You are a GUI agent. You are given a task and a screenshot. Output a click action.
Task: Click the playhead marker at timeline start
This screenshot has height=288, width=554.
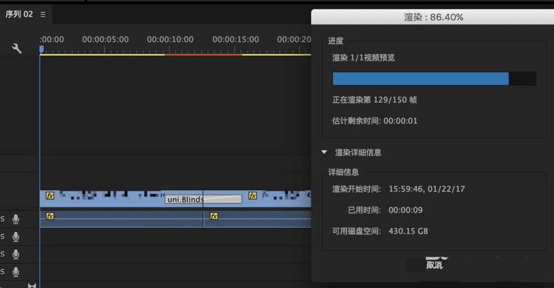pos(42,50)
